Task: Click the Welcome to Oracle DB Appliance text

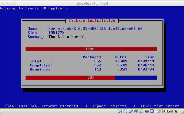Action: click(x=34, y=8)
